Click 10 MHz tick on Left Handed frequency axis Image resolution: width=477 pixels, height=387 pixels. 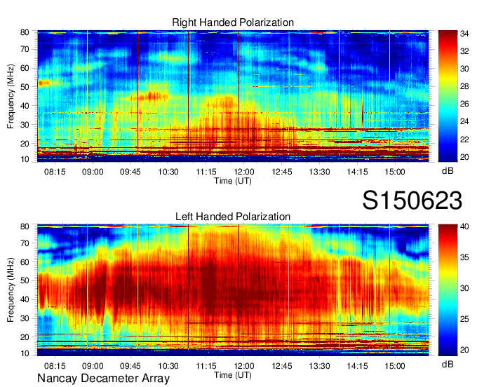pos(25,353)
